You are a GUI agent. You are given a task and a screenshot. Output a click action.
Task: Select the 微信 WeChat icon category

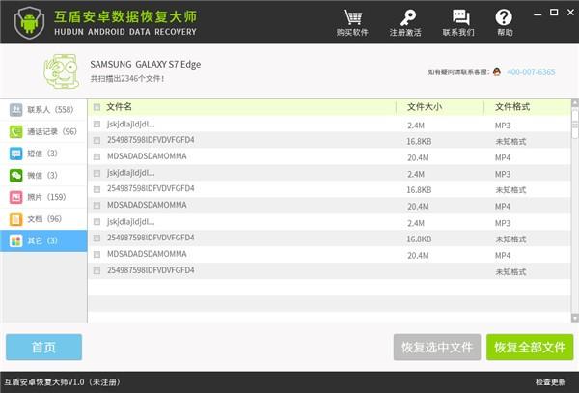coord(15,175)
